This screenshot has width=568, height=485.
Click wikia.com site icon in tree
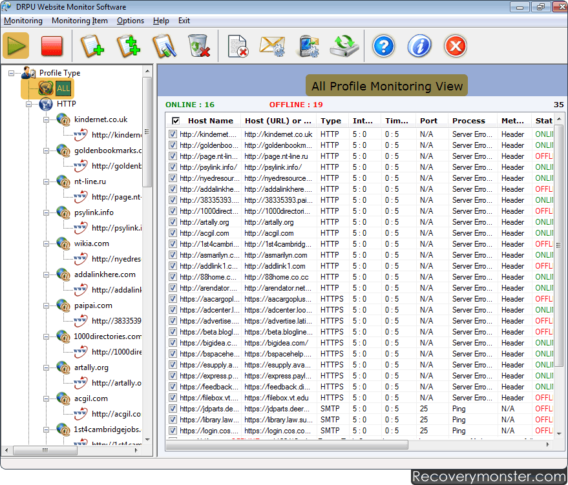[63, 243]
